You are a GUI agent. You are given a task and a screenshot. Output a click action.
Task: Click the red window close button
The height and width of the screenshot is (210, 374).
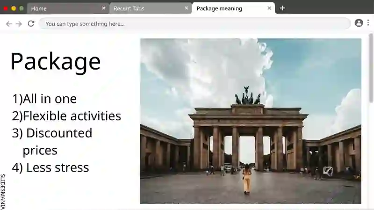coord(6,8)
